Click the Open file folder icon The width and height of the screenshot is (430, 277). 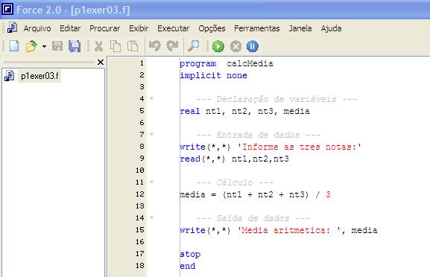tap(31, 46)
